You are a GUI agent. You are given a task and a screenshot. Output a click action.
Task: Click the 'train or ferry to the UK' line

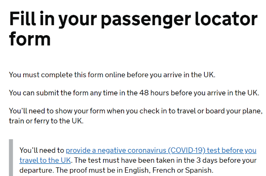coord(46,121)
